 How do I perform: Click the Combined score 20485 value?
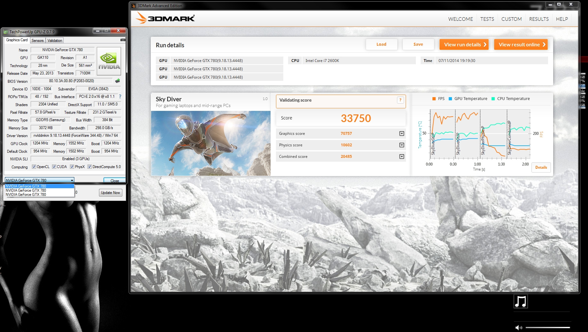coord(346,157)
